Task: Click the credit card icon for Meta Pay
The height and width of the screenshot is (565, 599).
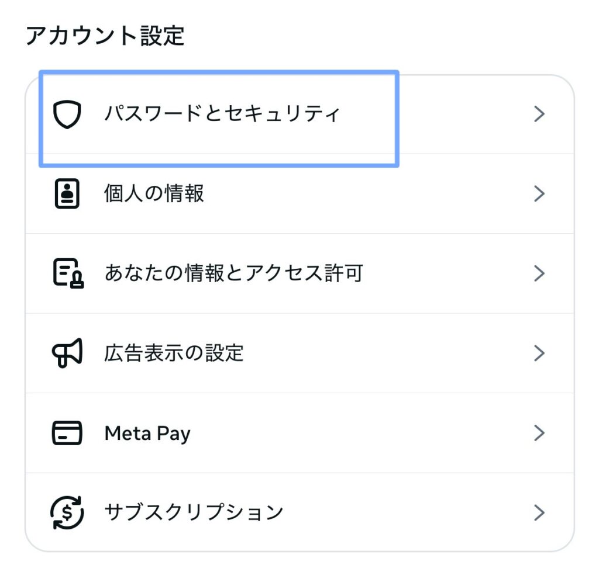Action: (x=67, y=433)
